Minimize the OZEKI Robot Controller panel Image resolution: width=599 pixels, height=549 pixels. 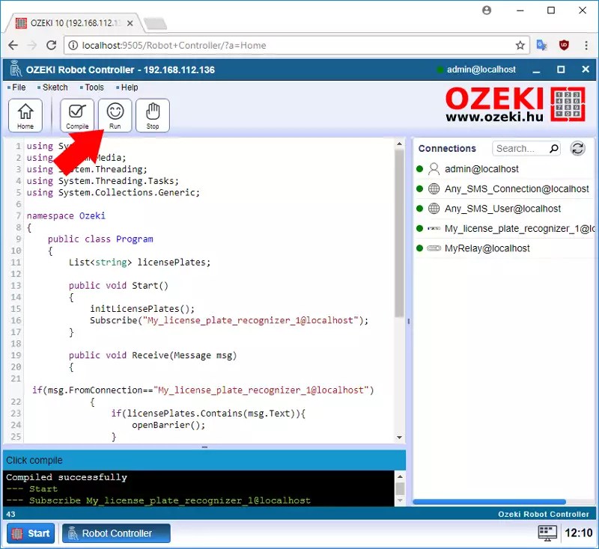536,70
